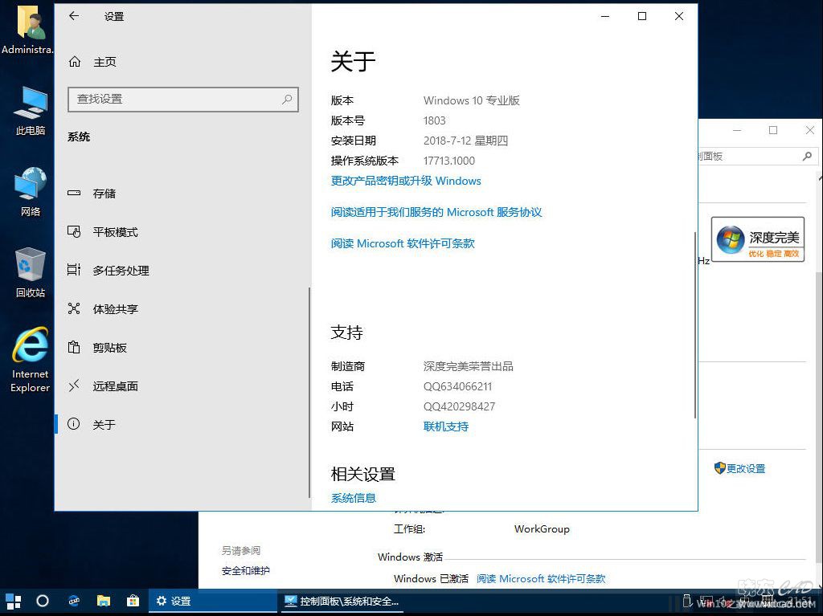
Task: Click in the 查找设置 search field
Action: tap(183, 99)
